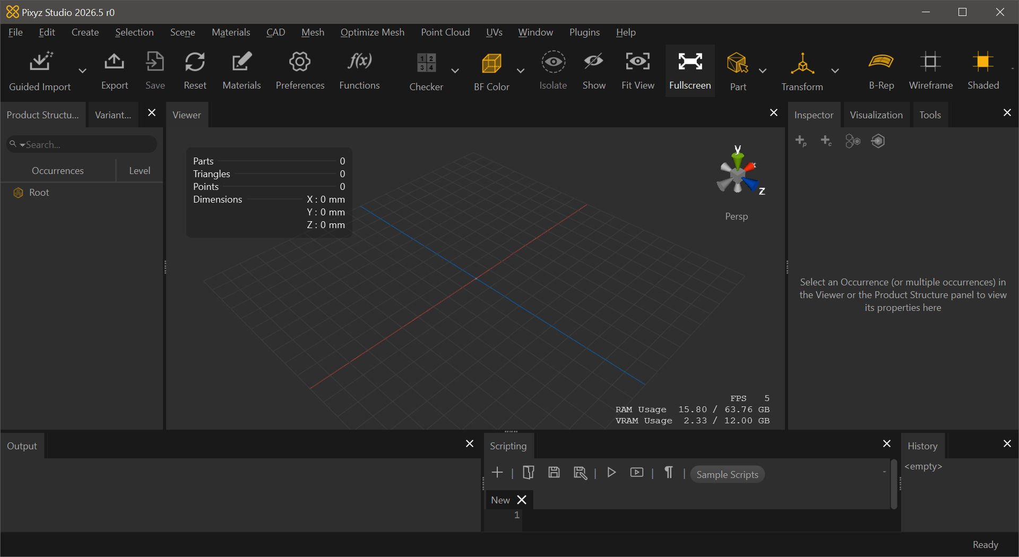Open the Functions f(x) tool
The height and width of the screenshot is (557, 1019).
click(359, 71)
